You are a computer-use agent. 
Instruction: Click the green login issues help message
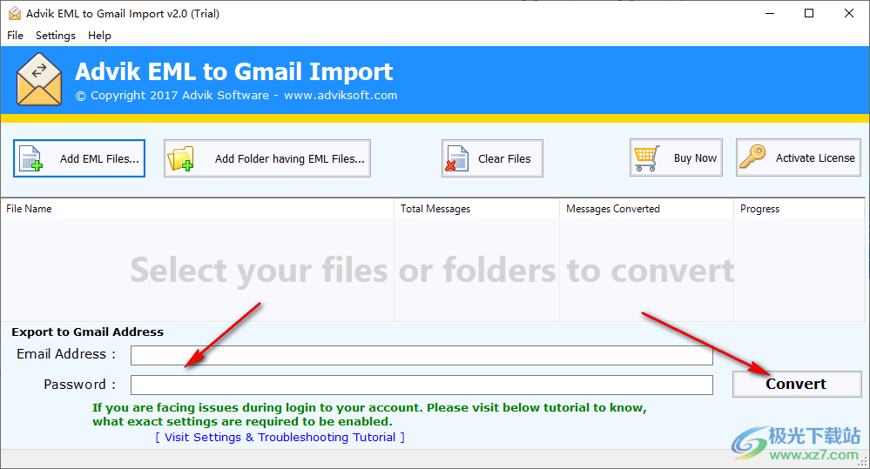coord(369,415)
